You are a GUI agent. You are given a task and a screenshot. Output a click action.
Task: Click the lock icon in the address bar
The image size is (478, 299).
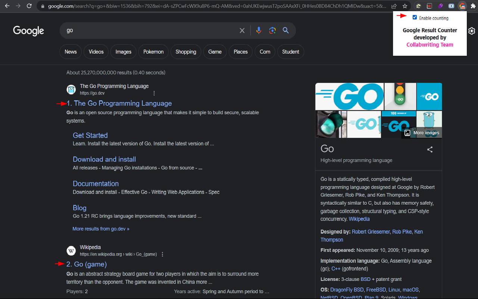[x=43, y=6]
